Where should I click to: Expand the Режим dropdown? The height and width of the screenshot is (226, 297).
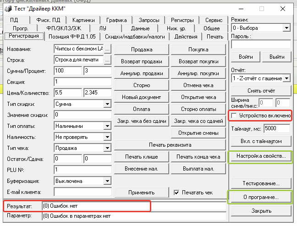click(287, 28)
